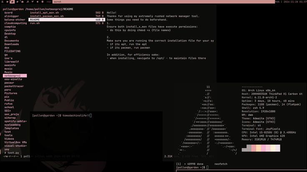Screen dimensions: 307x172
Task: Select the git branch tag icon
Action: [33, 2]
